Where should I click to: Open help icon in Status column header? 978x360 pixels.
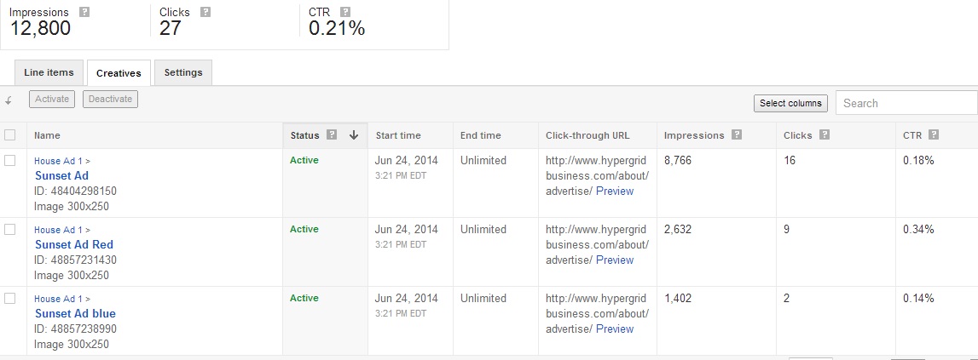pyautogui.click(x=332, y=134)
